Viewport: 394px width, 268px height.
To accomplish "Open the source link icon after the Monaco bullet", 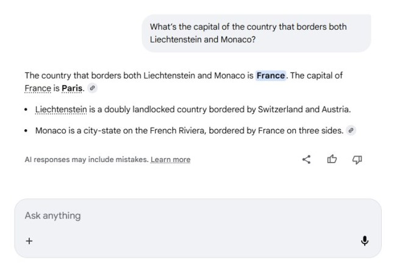I will point(352,130).
